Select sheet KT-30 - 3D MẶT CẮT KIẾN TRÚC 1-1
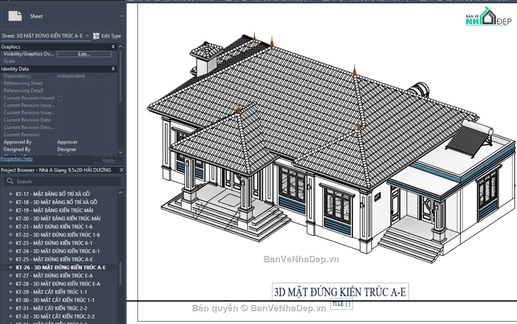 coord(55,300)
